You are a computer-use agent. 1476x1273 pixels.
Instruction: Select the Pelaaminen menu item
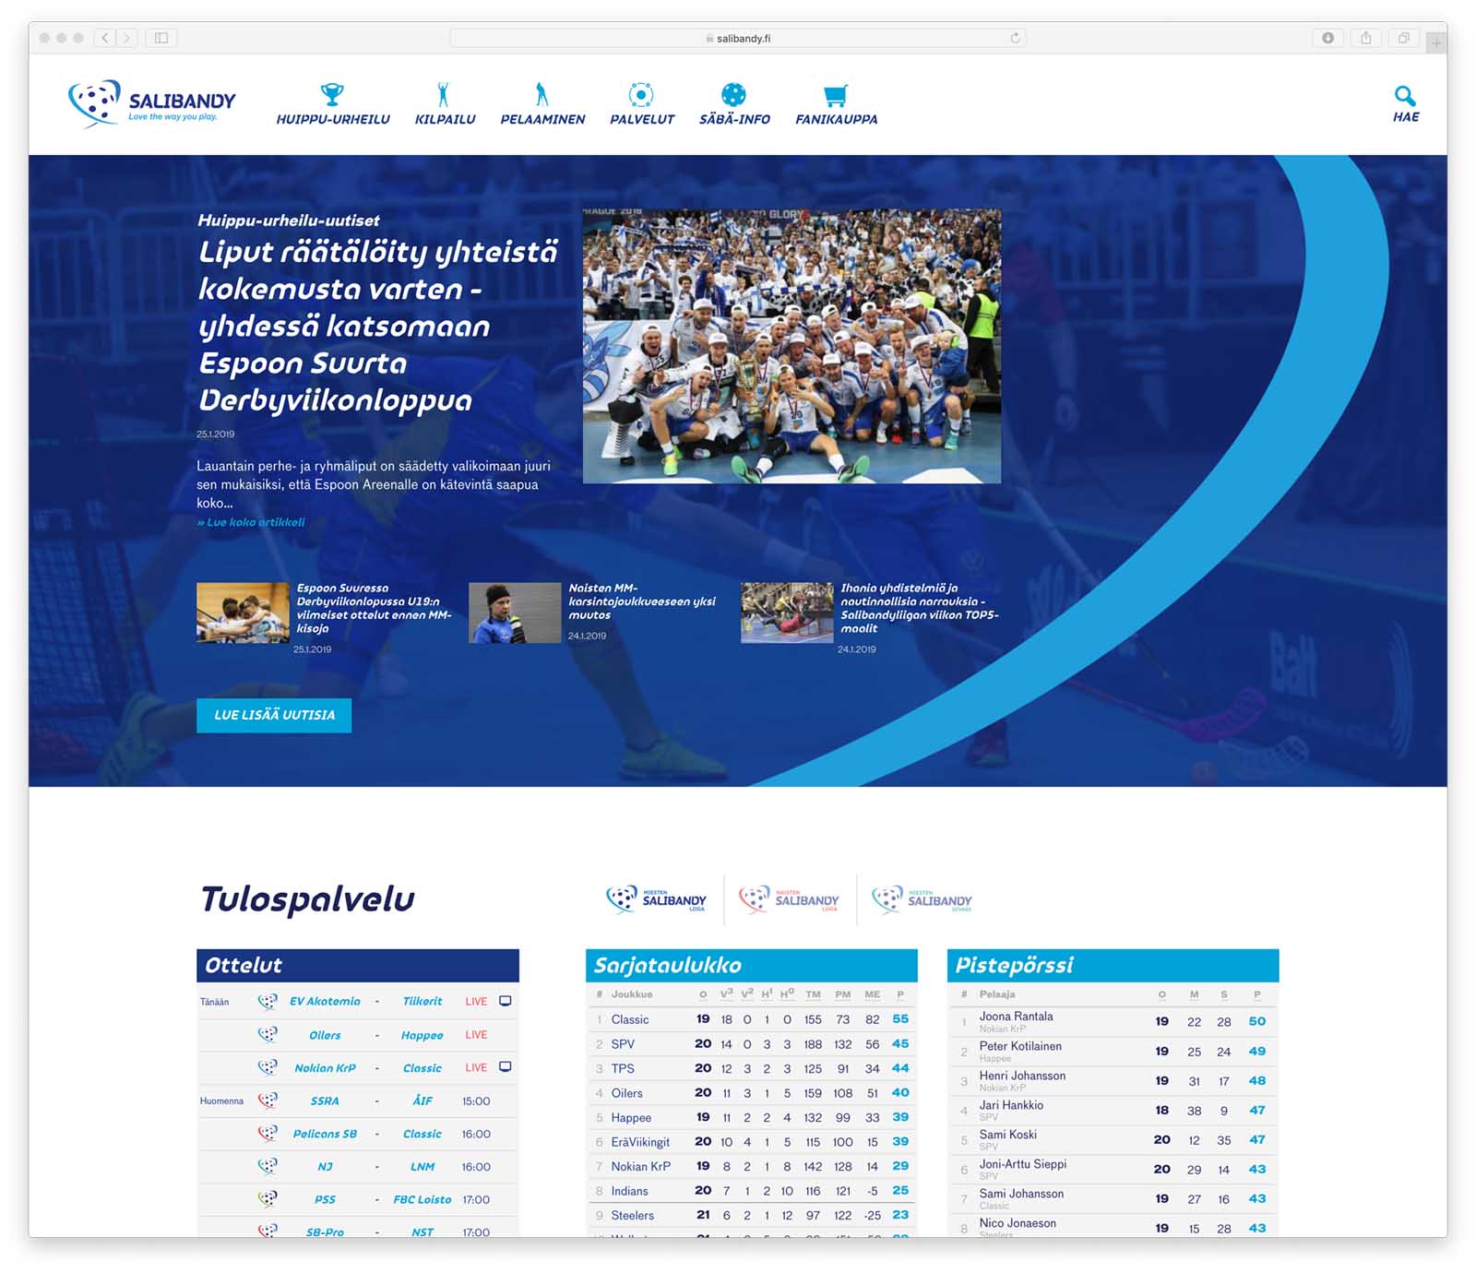pyautogui.click(x=542, y=103)
